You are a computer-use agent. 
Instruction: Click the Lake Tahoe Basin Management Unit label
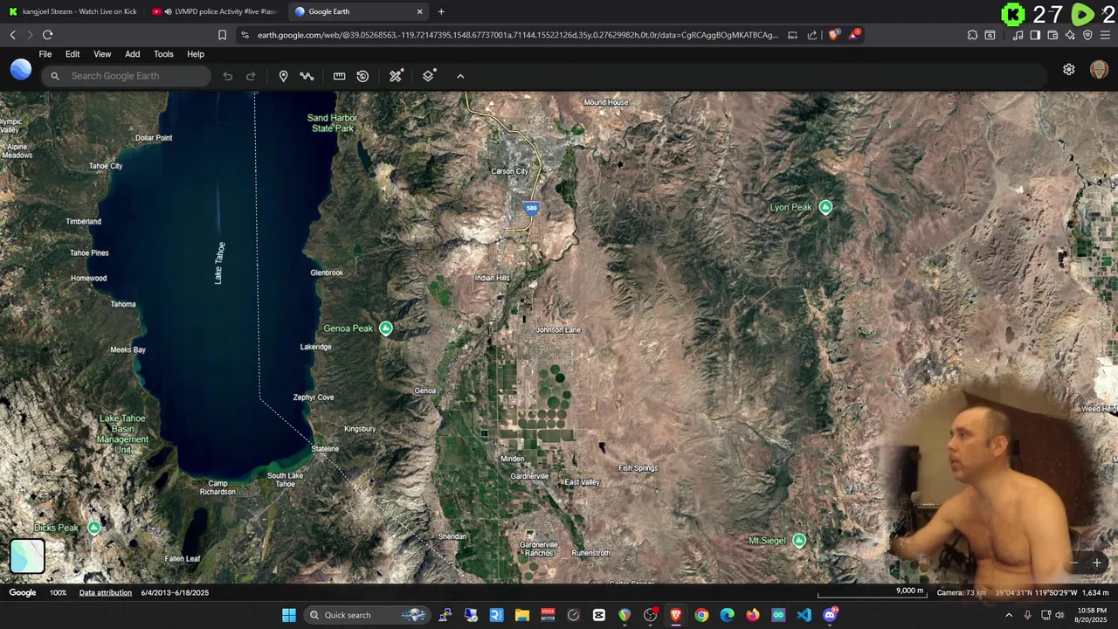click(x=122, y=434)
